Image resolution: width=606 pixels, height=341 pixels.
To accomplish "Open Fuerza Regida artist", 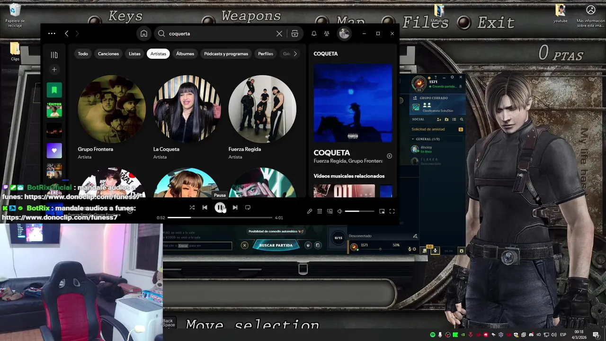I will [262, 109].
